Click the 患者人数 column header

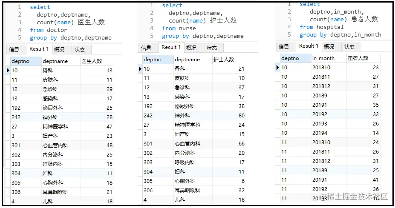click(363, 58)
